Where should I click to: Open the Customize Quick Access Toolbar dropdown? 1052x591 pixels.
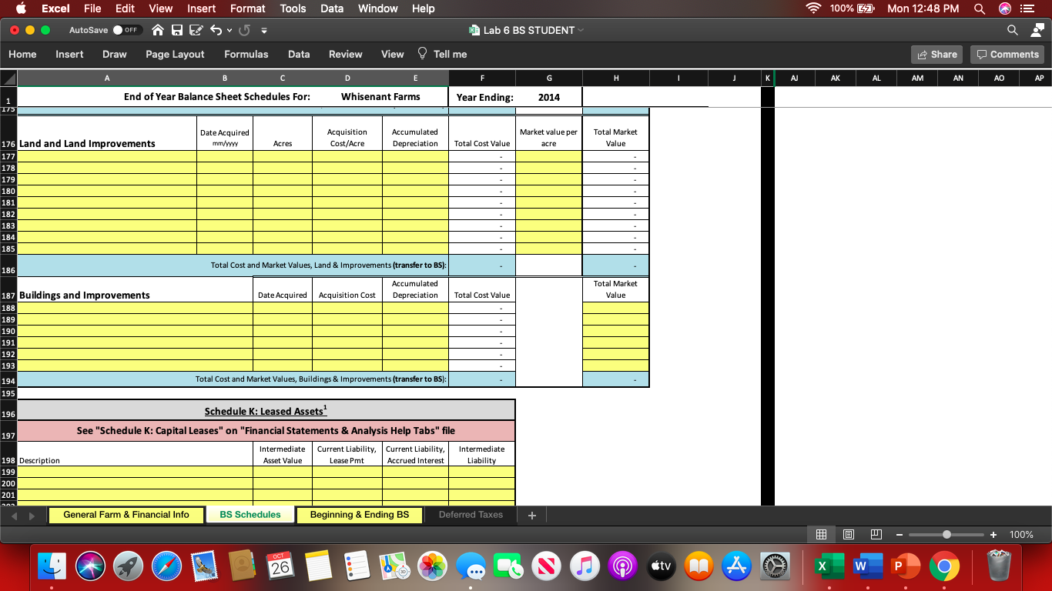pyautogui.click(x=264, y=30)
